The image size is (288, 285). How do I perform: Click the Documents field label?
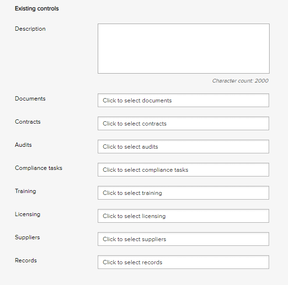30,99
